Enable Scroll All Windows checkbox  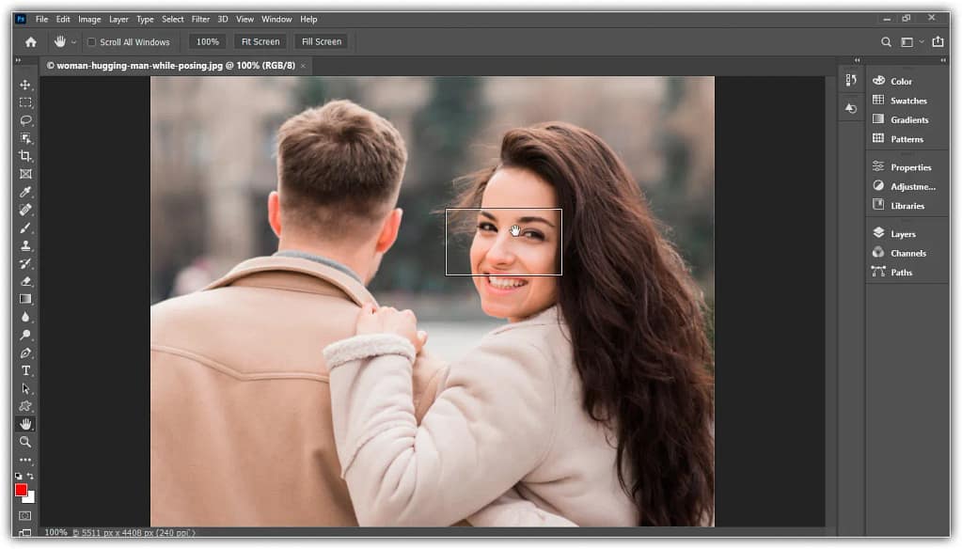[91, 42]
